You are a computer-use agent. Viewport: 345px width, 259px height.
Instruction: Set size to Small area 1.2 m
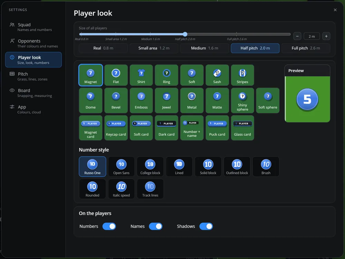click(x=154, y=48)
